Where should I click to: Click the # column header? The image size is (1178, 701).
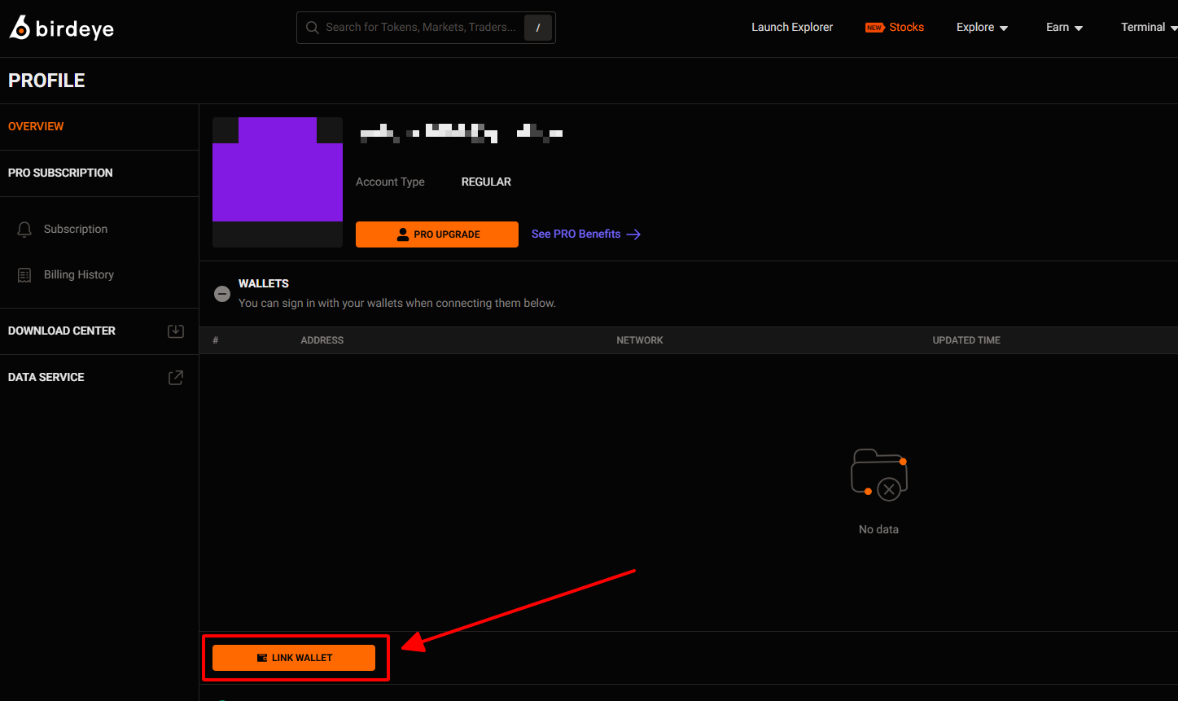pyautogui.click(x=216, y=340)
